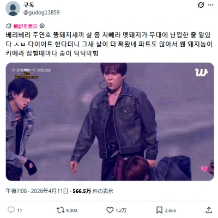
Task: Click the 구독 display name
Action: point(28,5)
